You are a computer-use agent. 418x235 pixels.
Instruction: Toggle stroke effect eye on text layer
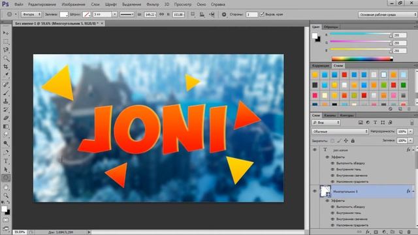332,163
